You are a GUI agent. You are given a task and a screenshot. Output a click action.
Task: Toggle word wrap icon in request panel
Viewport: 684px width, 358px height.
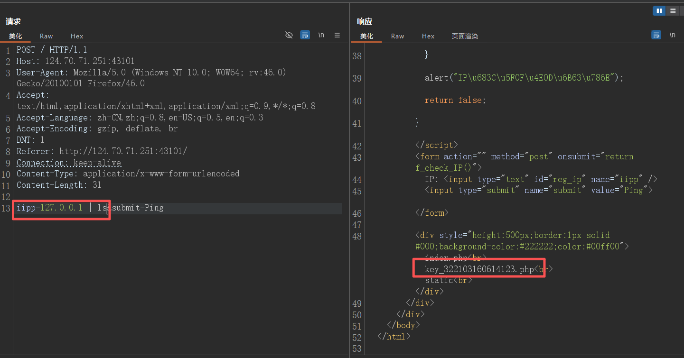(x=305, y=35)
